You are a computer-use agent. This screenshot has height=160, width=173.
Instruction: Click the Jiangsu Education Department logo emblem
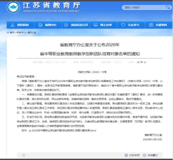click(x=13, y=7)
